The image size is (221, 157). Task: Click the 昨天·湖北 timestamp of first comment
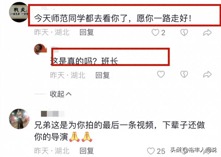tap(52, 32)
